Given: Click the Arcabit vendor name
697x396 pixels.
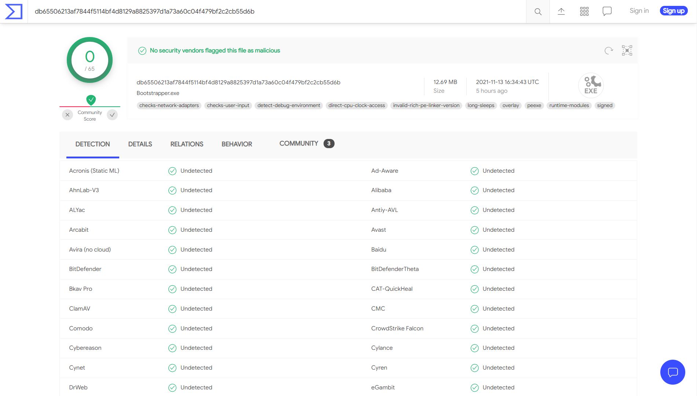Looking at the screenshot, I should 79,230.
